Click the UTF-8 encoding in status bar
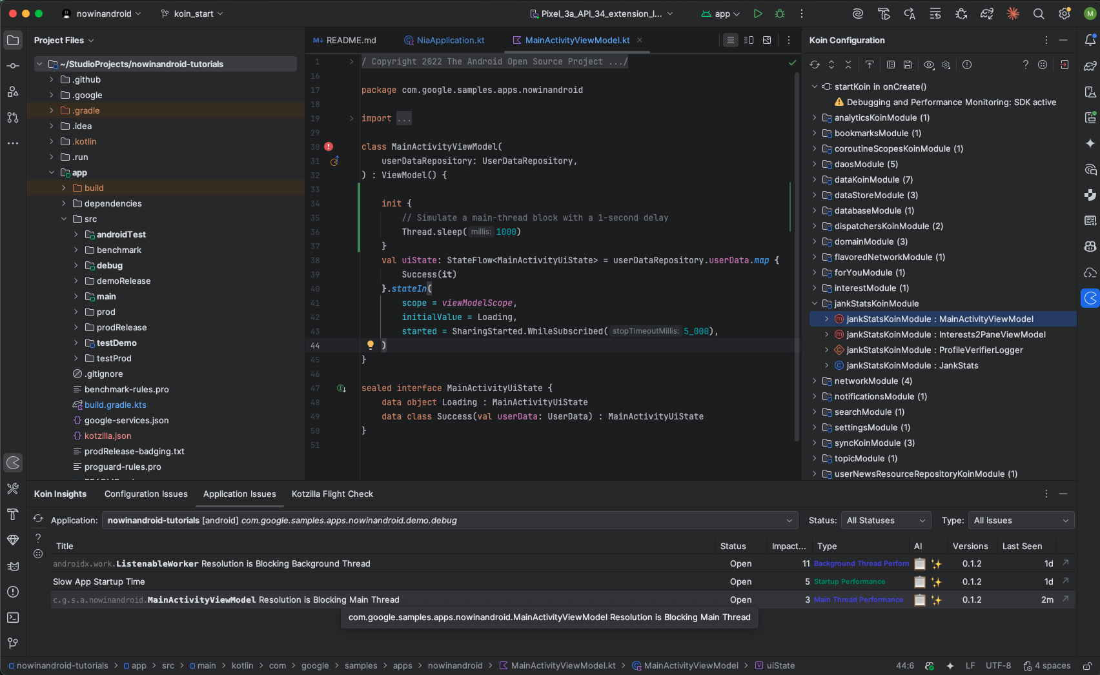1100x675 pixels. coord(998,665)
